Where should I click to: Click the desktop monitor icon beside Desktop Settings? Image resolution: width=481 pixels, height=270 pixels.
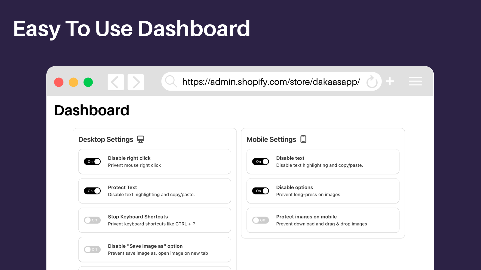141,139
